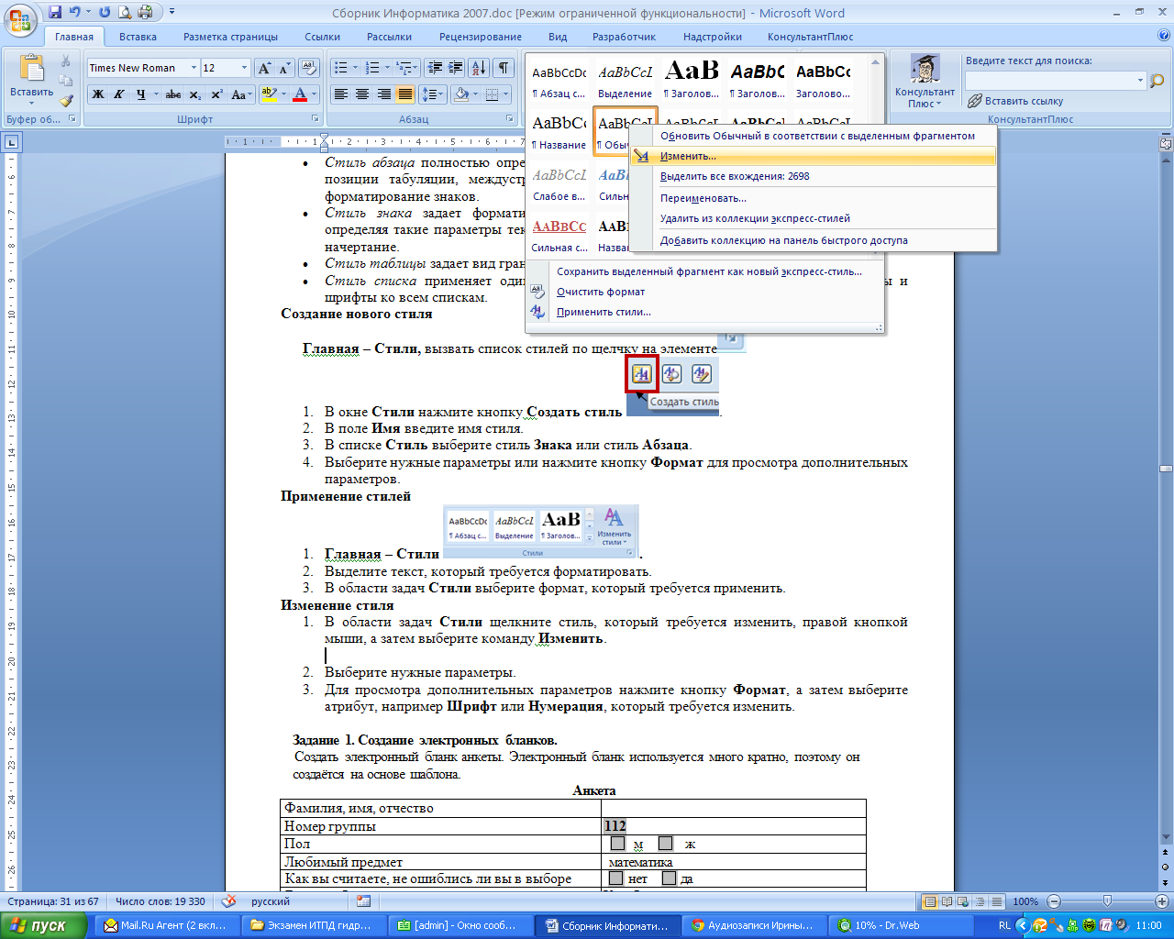
Task: Save the document from the quick access toolbar
Action: pos(55,13)
